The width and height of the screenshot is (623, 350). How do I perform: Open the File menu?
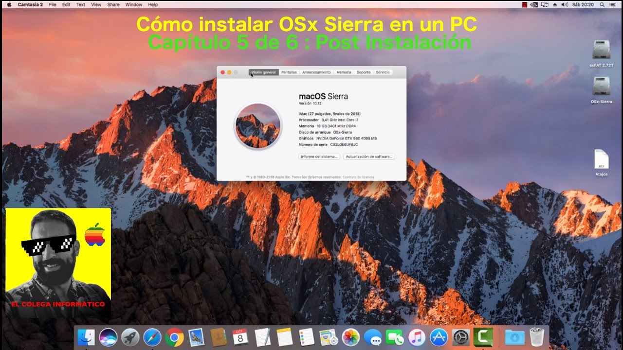(53, 4)
